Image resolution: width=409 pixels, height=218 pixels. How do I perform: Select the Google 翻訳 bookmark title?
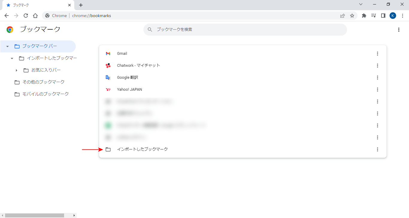(x=128, y=78)
